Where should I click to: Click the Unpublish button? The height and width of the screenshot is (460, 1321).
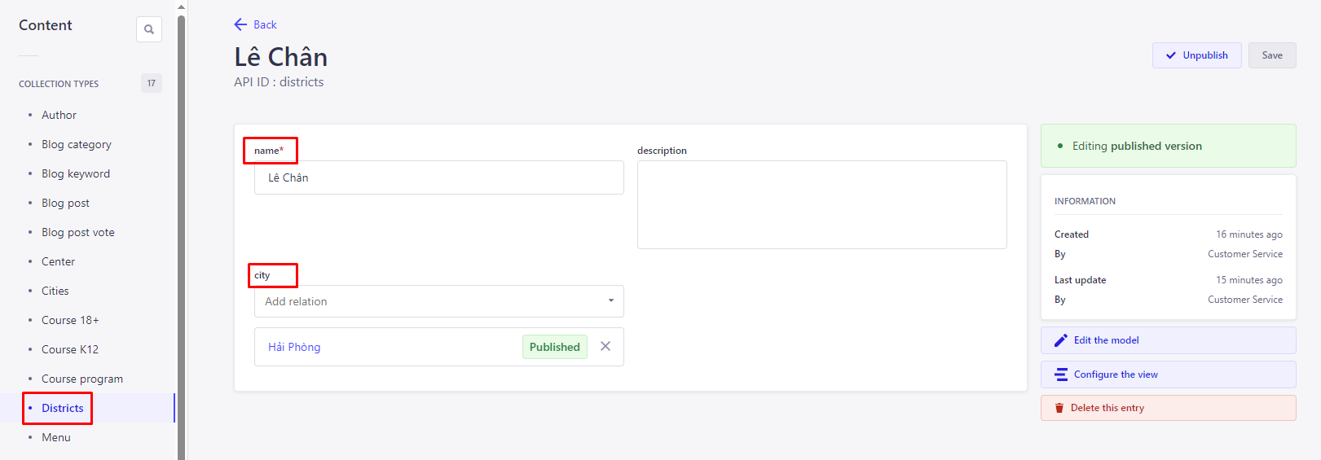point(1196,55)
